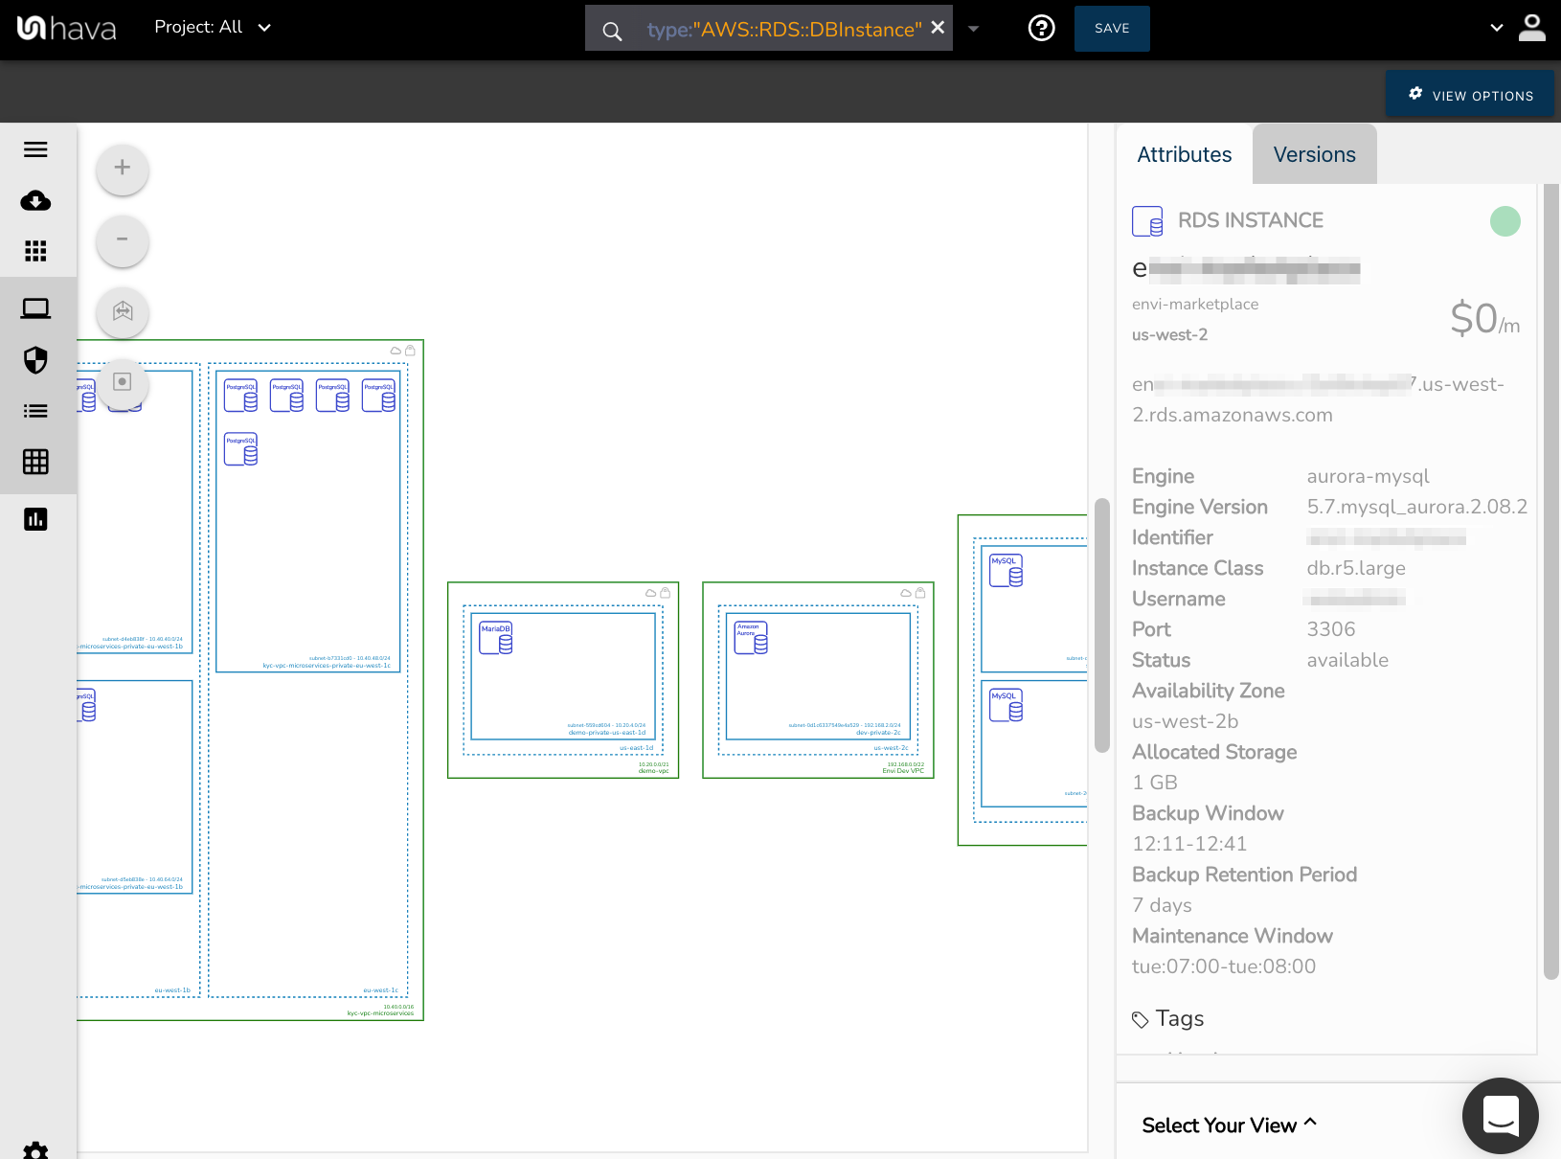Click the backup window 12:11-12:41 value

coord(1189,844)
